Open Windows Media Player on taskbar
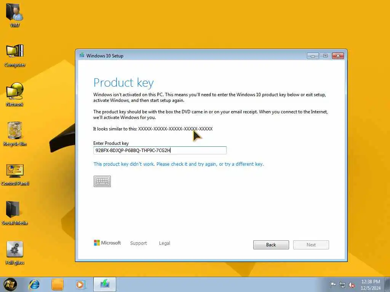The width and height of the screenshot is (390, 292). [x=81, y=284]
